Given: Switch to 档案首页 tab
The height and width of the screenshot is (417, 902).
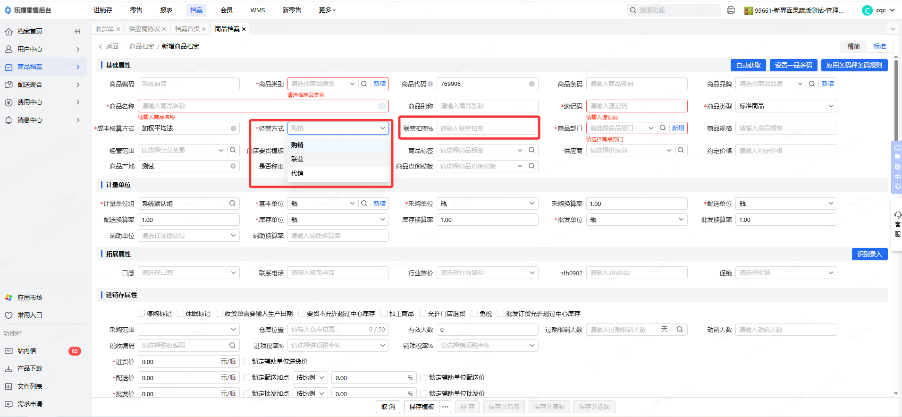Looking at the screenshot, I should coord(187,29).
